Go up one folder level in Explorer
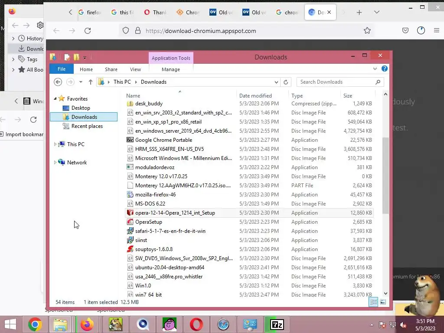This screenshot has height=333, width=444. click(90, 82)
